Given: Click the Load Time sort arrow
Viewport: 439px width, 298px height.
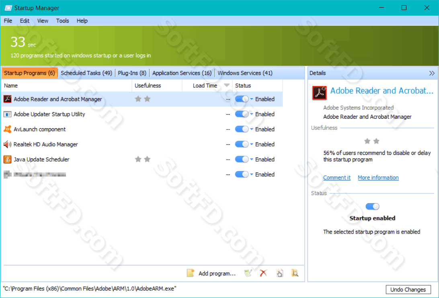Looking at the screenshot, I should tap(227, 85).
